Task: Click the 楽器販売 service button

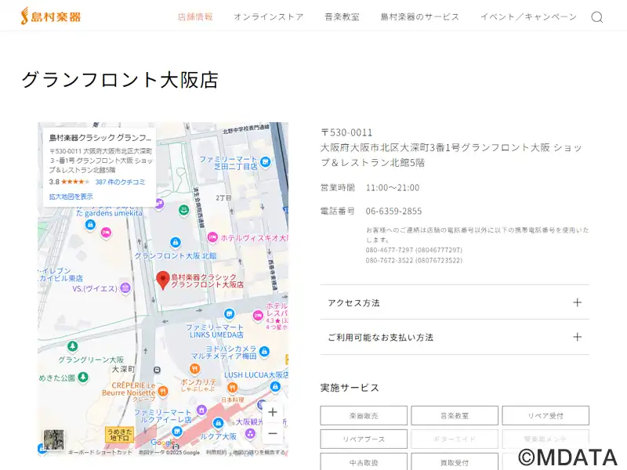Action: point(364,416)
